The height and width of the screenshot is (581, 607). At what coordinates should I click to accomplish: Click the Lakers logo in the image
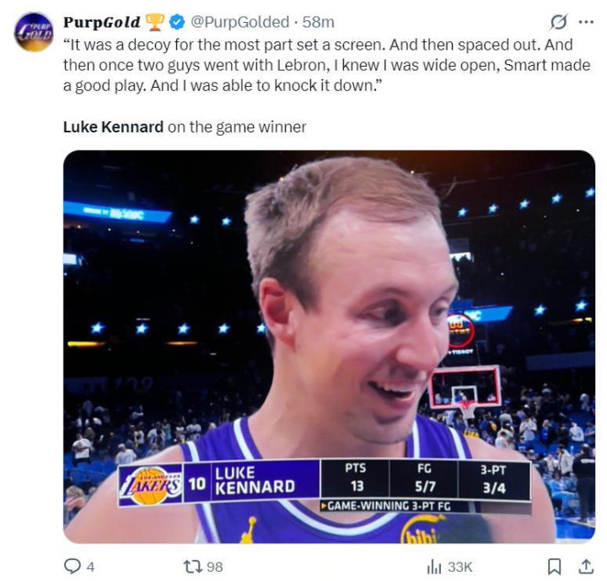pos(149,485)
